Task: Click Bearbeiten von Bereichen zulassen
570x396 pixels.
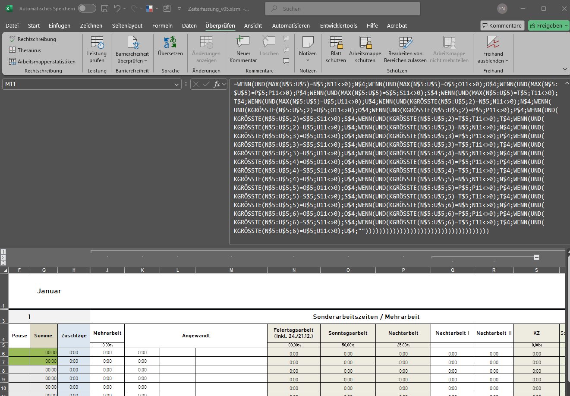Action: click(405, 49)
